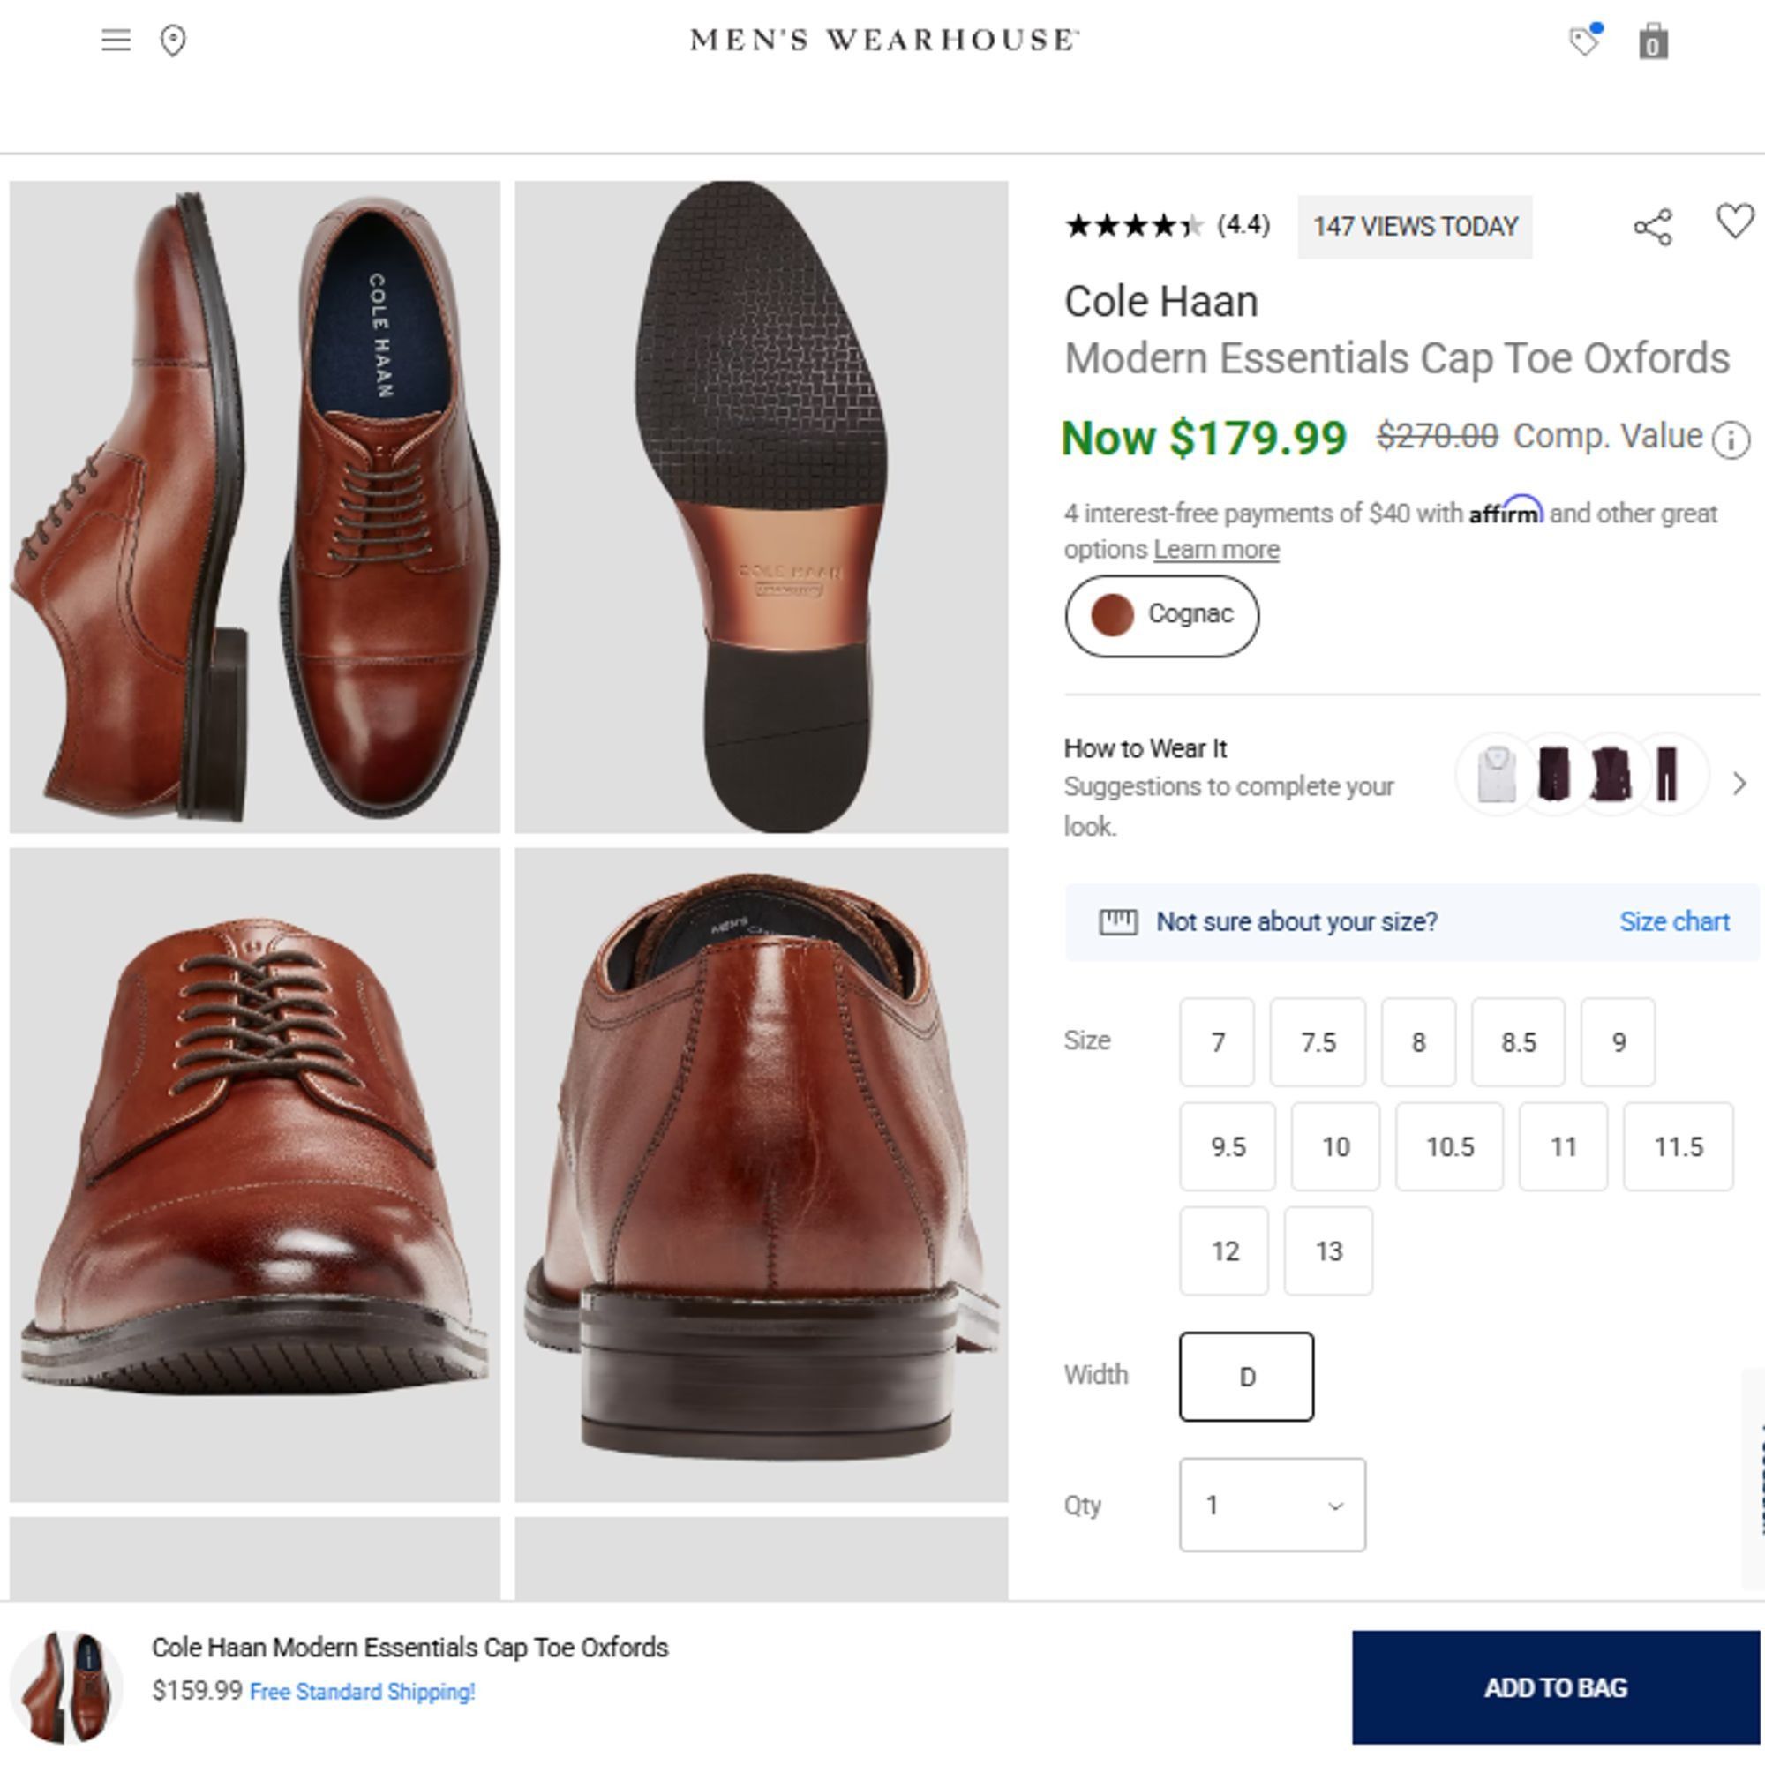This screenshot has width=1765, height=1765.
Task: Open the heel back view shoe image
Action: point(761,1175)
